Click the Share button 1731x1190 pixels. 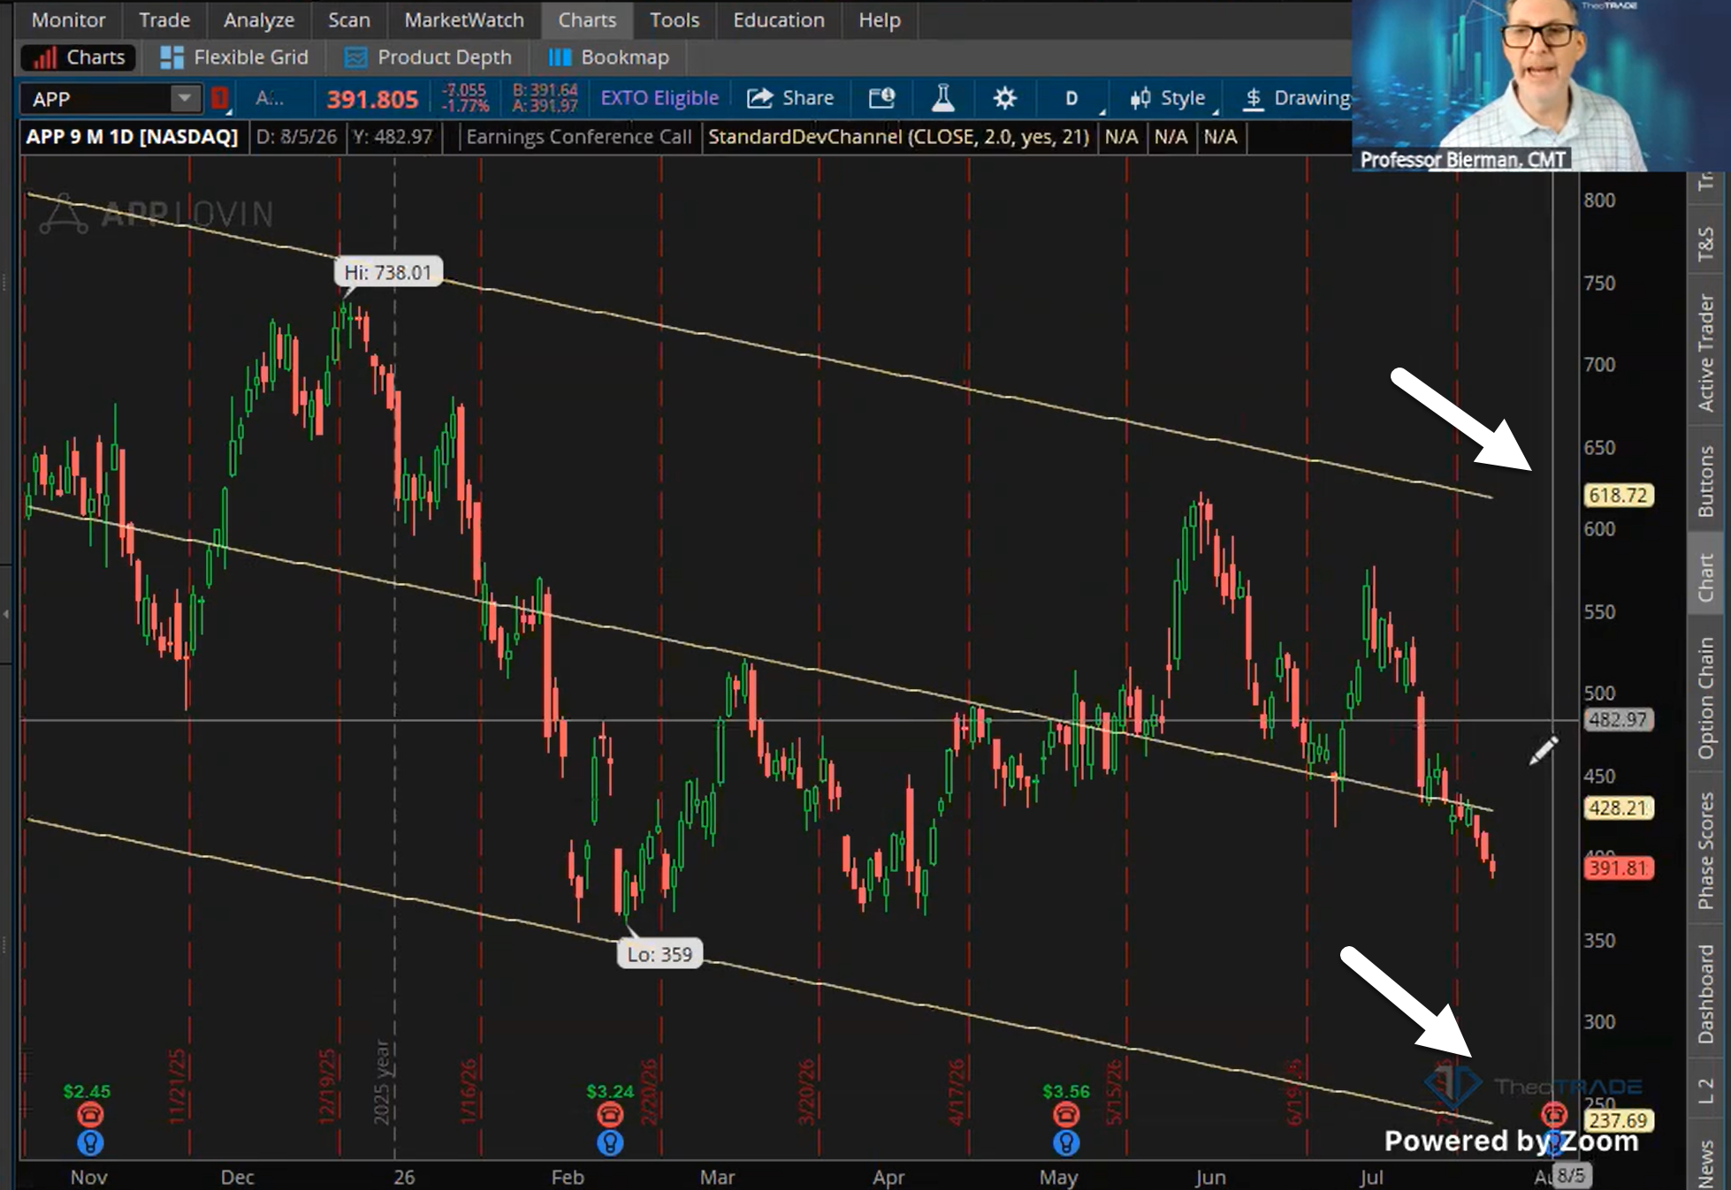point(790,98)
